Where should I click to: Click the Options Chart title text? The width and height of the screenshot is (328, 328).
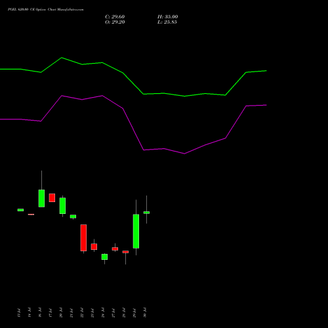coord(45,10)
